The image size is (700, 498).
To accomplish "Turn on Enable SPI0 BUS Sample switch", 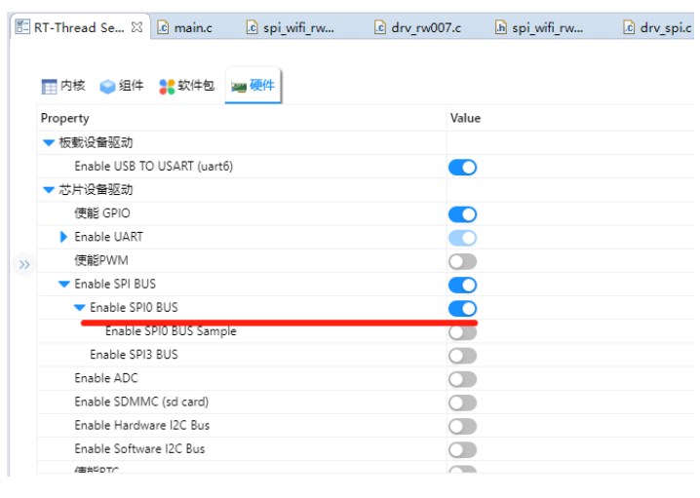I will point(462,332).
